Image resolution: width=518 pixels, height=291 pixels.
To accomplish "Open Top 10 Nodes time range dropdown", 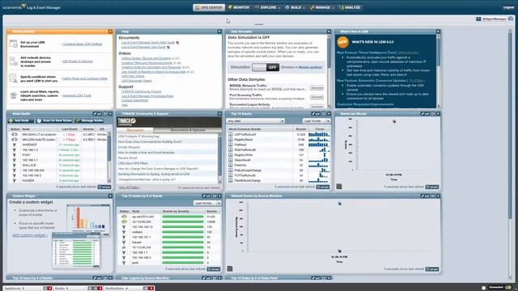I will [207, 203].
